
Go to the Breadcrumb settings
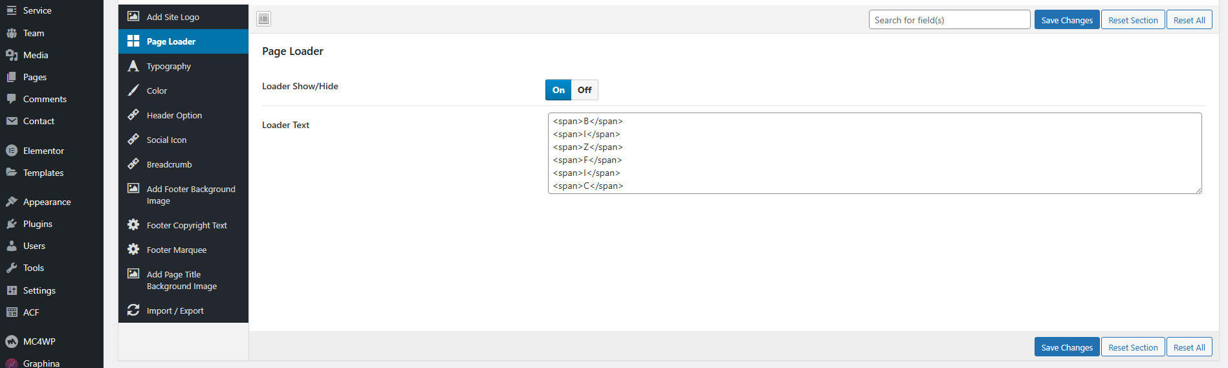169,164
